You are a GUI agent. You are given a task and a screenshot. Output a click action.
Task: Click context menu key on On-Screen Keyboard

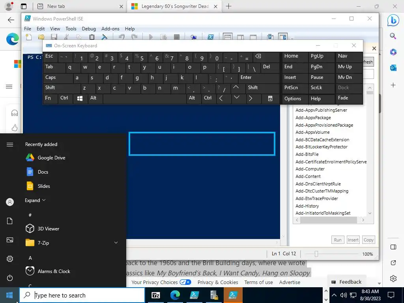coord(270,99)
